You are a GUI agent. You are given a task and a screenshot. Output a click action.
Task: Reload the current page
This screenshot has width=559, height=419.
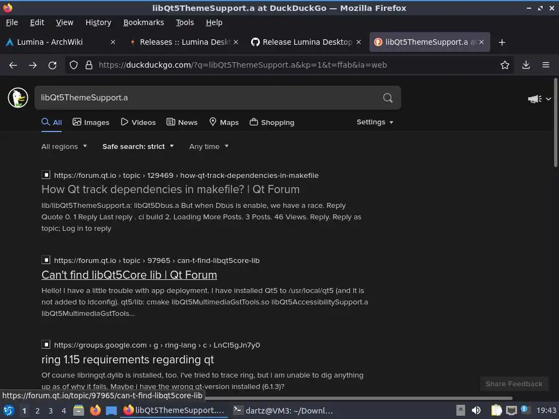[x=52, y=65]
